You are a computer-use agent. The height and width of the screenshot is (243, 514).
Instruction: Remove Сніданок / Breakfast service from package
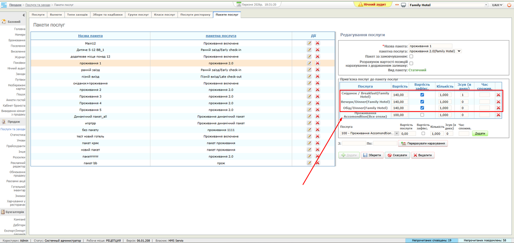(498, 95)
